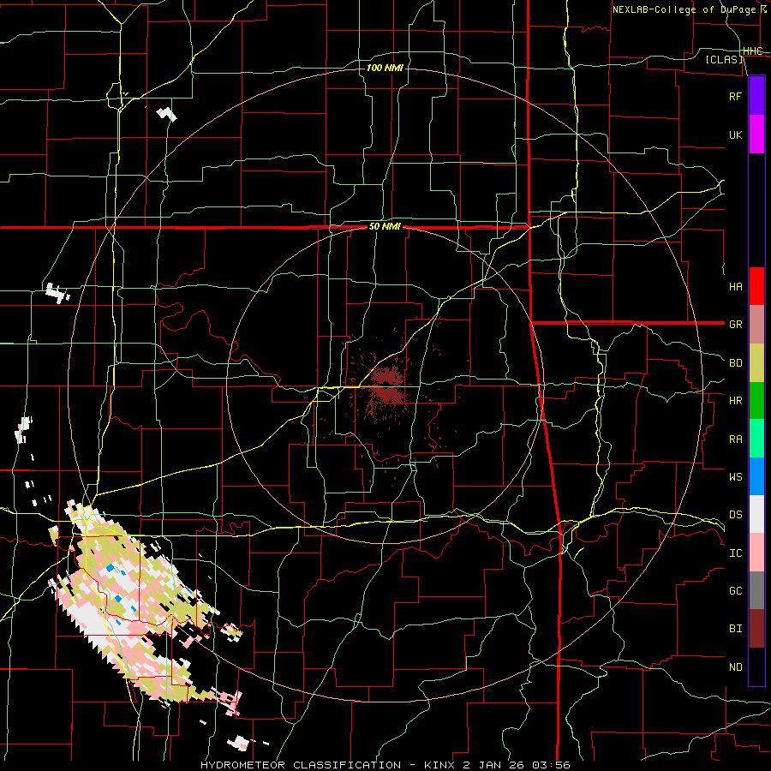
Task: Click the DS legend label
Action: 735,515
